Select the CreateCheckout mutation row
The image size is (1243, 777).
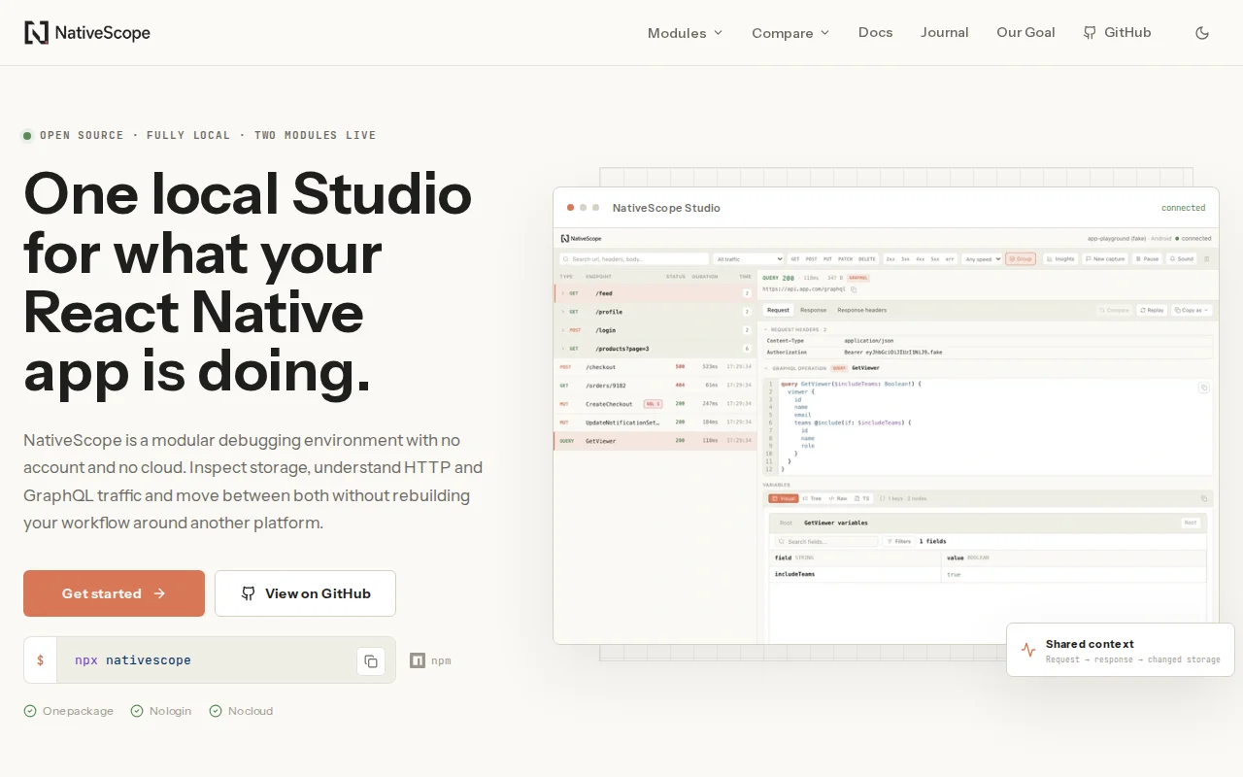[x=655, y=404]
